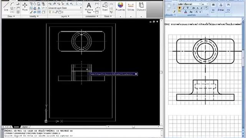Open the Styles gallery in Word ribbon
The width and height of the screenshot is (246, 138).
[x=221, y=8]
